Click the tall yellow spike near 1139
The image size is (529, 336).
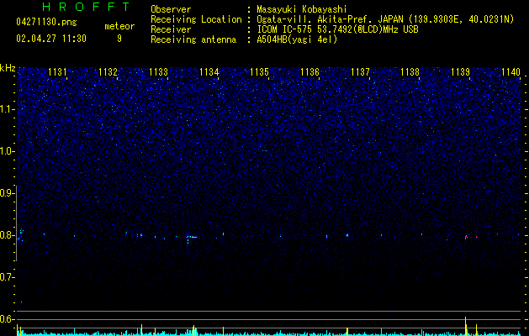(x=466, y=326)
